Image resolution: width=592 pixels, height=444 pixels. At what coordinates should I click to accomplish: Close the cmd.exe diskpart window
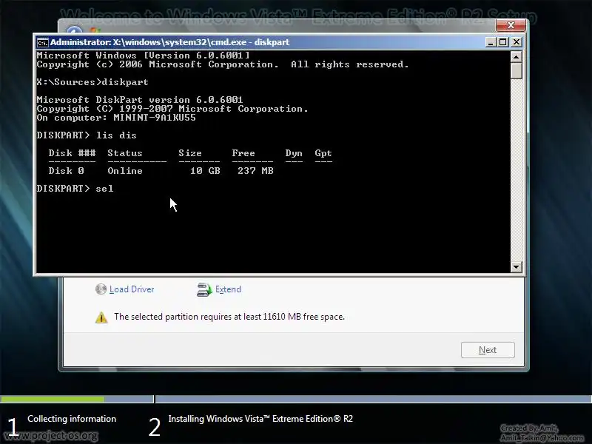(x=516, y=42)
